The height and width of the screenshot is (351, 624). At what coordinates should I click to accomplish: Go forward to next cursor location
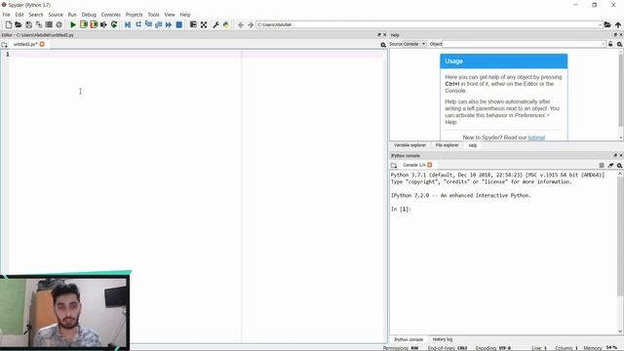[251, 24]
